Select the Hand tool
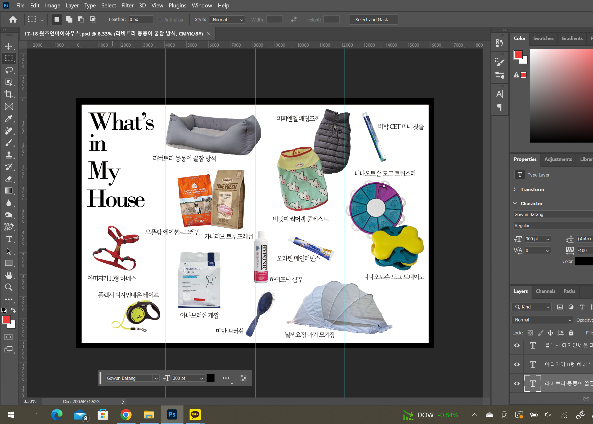 coord(9,275)
